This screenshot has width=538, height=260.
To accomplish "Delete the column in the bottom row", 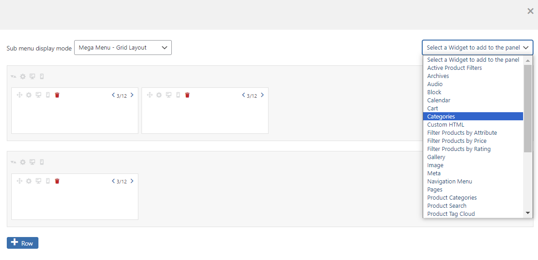I will click(57, 181).
